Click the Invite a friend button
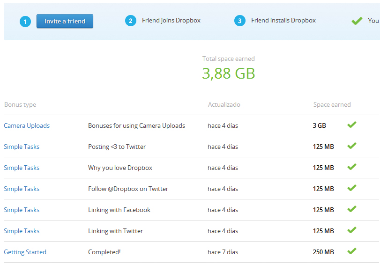 point(65,21)
